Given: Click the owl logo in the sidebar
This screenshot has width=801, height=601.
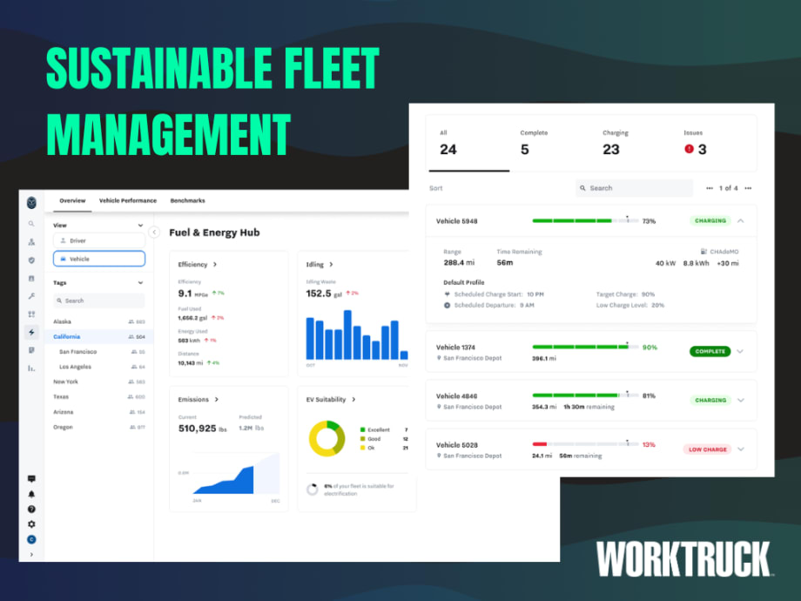Looking at the screenshot, I should [x=31, y=202].
